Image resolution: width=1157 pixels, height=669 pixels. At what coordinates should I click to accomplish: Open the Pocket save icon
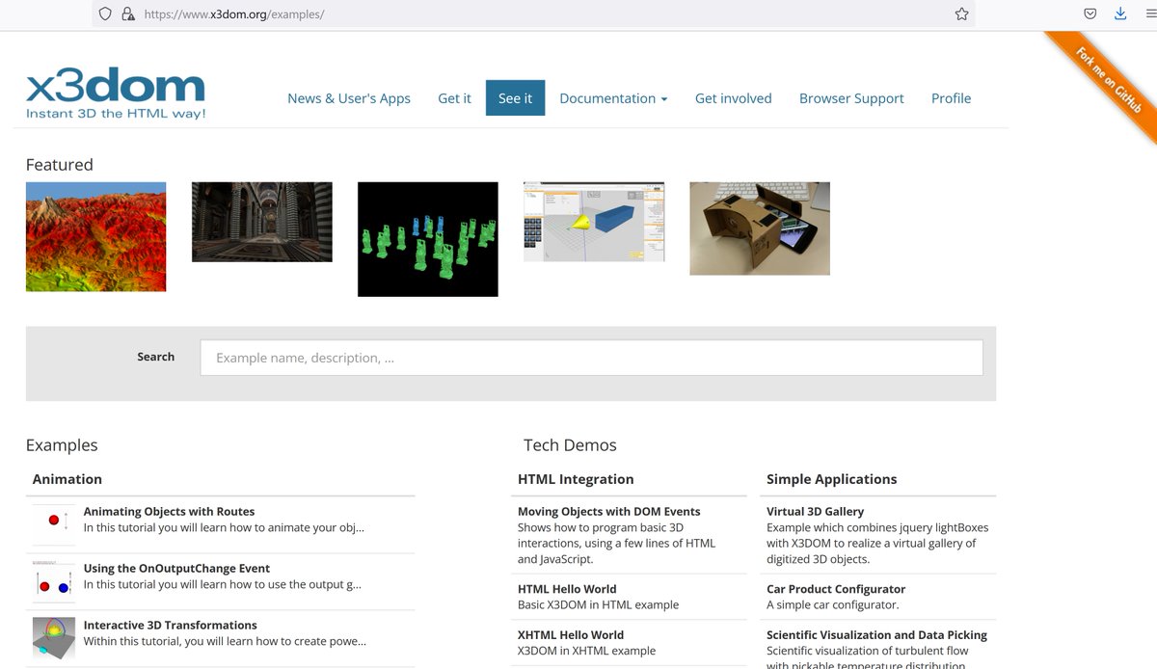point(1090,14)
